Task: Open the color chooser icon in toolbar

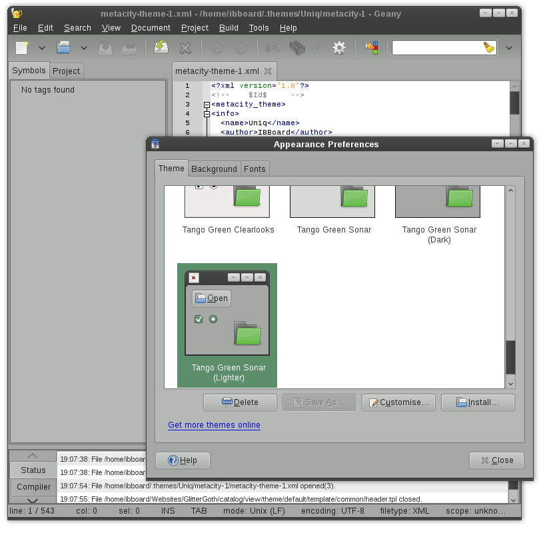Action: (x=372, y=48)
